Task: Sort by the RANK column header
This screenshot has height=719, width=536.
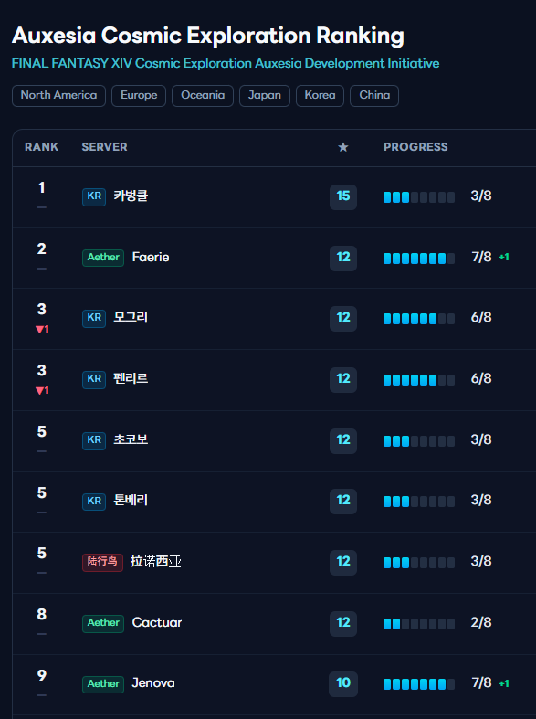Action: tap(42, 147)
